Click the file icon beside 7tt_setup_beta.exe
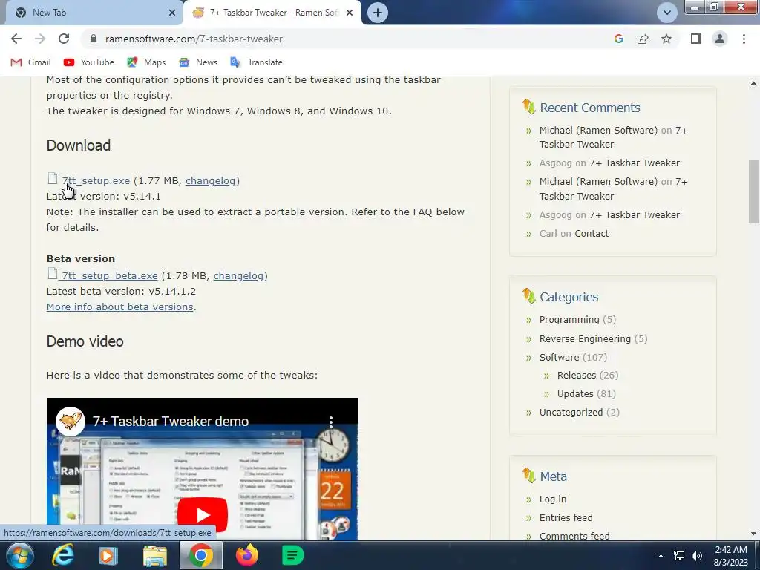The image size is (760, 570). pyautogui.click(x=53, y=273)
